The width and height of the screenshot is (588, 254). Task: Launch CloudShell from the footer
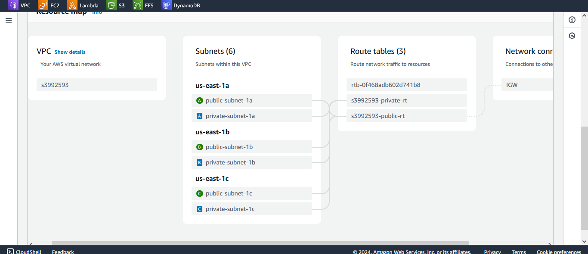click(24, 252)
